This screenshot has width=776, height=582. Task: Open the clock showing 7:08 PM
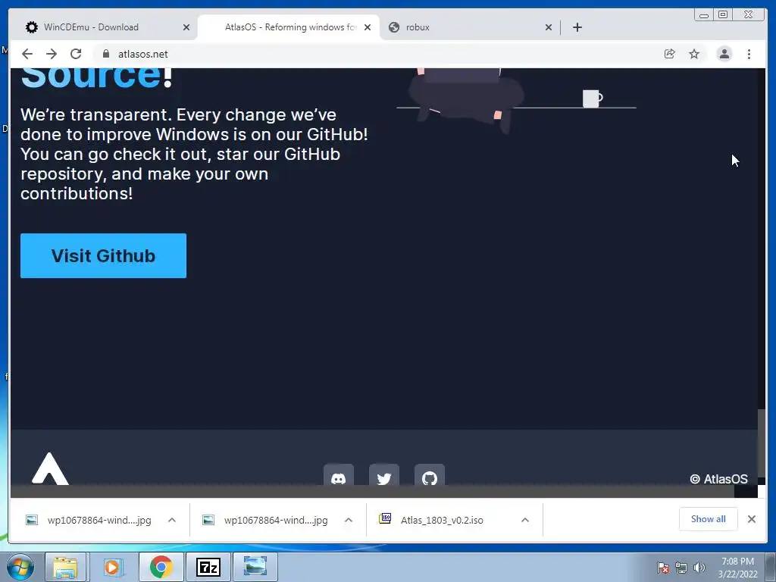pos(737,568)
